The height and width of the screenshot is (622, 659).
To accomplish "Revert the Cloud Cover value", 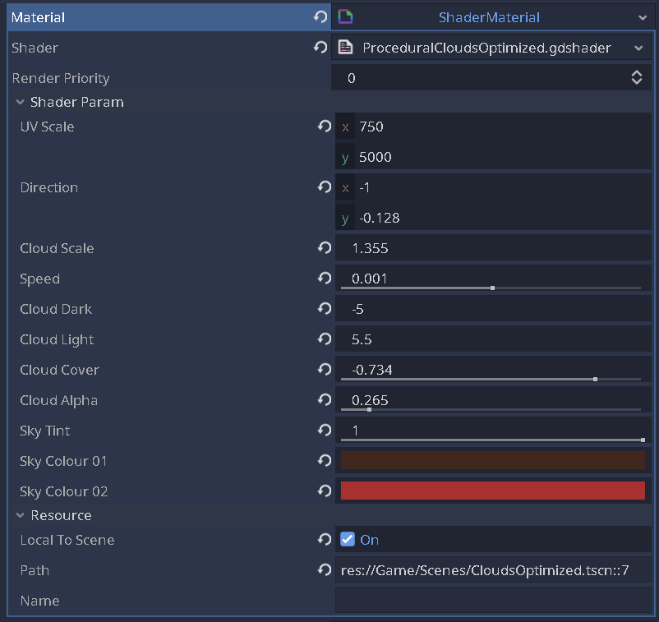I will (325, 370).
